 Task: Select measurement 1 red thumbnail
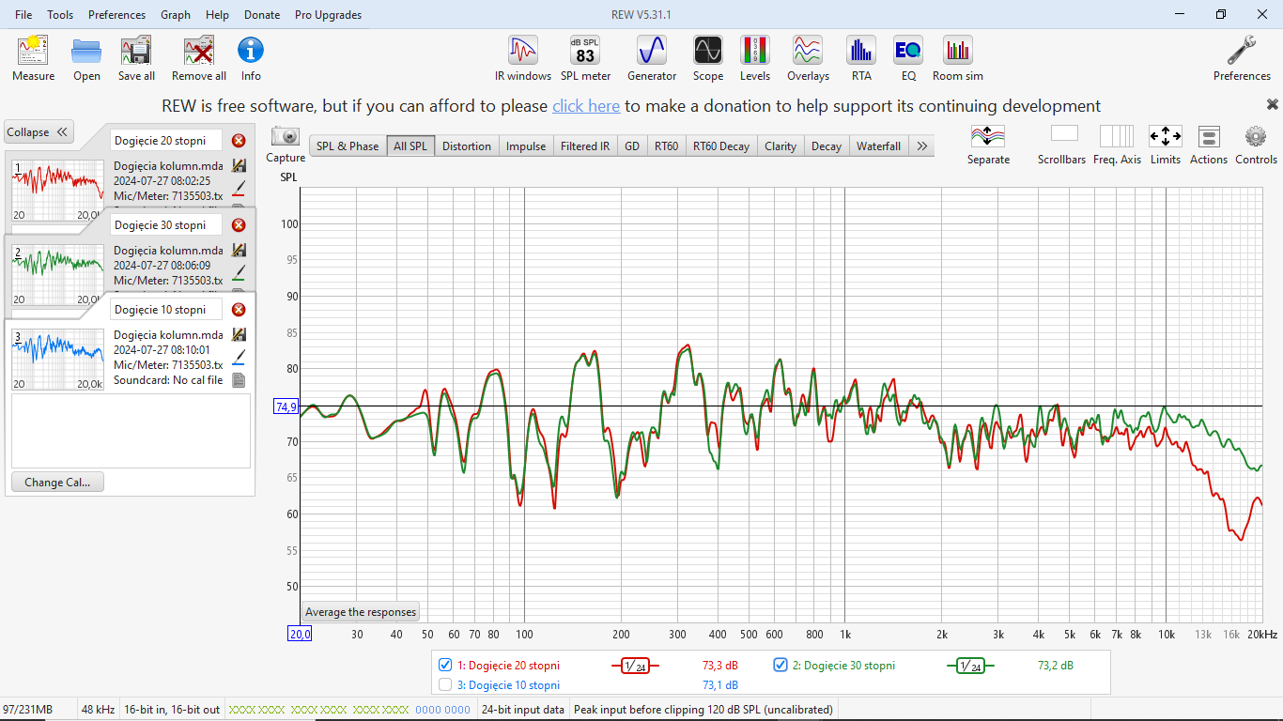tap(58, 190)
